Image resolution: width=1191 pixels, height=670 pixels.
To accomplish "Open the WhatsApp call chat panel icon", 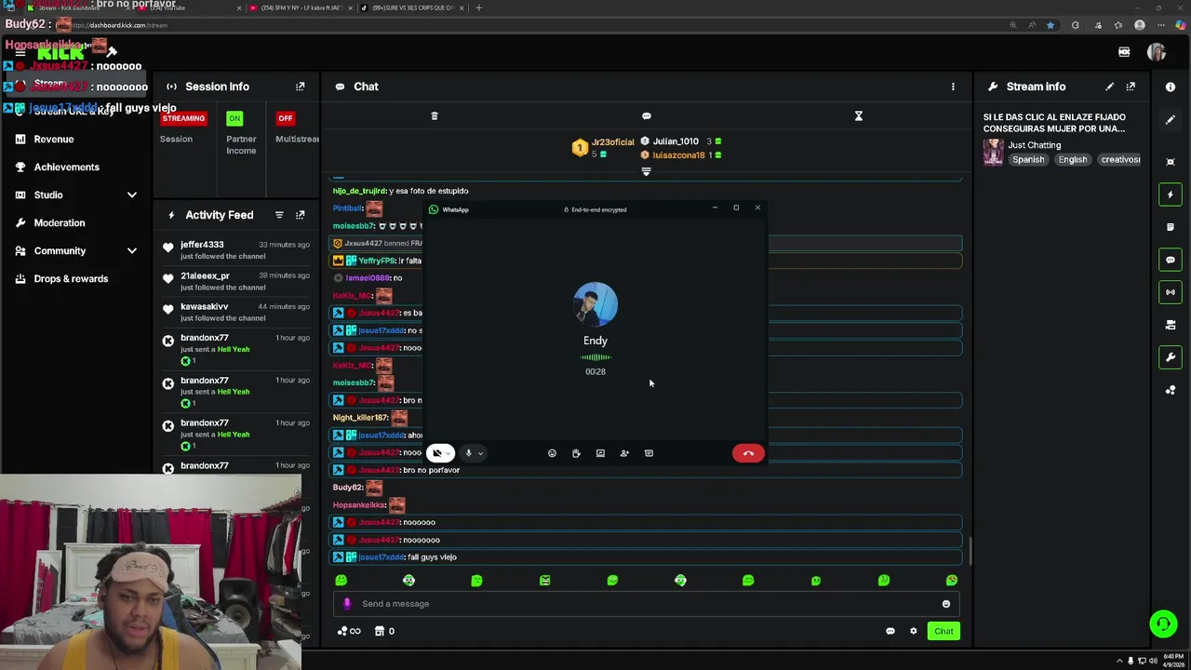I will [649, 453].
